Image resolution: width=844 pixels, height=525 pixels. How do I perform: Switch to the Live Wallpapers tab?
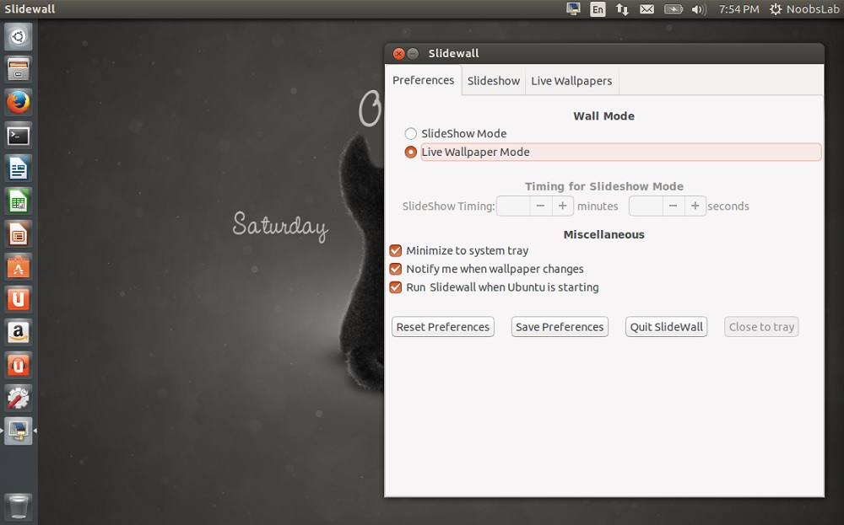tap(571, 80)
